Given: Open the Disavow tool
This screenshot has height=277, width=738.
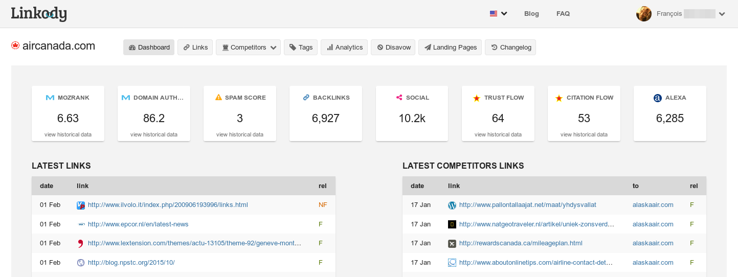Looking at the screenshot, I should [x=394, y=48].
